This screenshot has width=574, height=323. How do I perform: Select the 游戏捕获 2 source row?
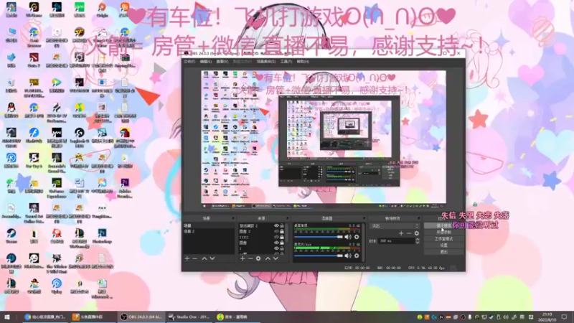pyautogui.click(x=261, y=226)
